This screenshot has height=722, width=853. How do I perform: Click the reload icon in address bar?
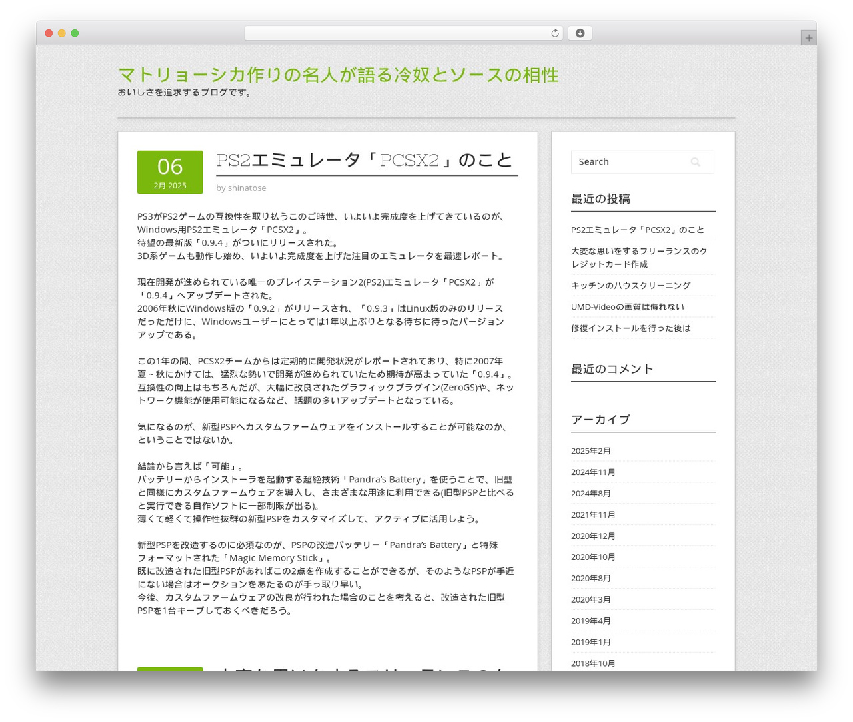(x=554, y=33)
